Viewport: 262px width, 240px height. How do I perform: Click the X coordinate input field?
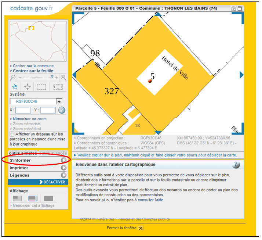point(23,110)
